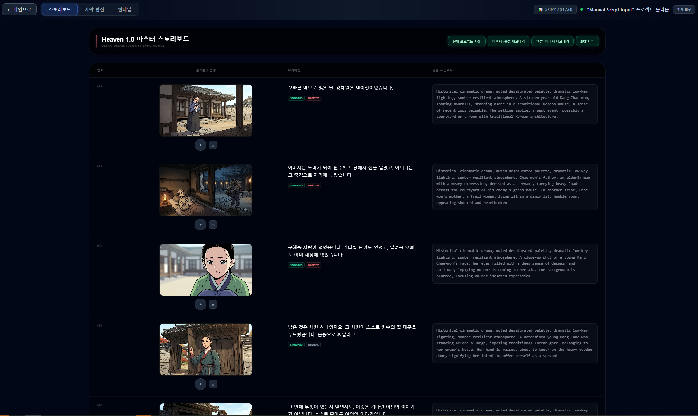Viewport: 698px width, 416px height.
Task: Click the scene number #04 label
Action: 99,326
